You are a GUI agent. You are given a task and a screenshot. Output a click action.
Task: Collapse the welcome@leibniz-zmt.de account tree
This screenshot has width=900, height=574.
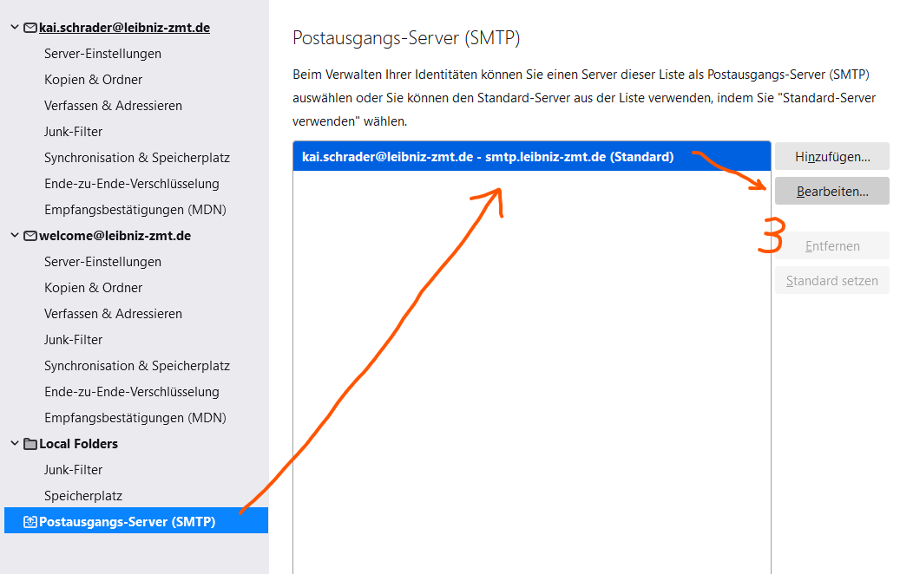coord(15,236)
